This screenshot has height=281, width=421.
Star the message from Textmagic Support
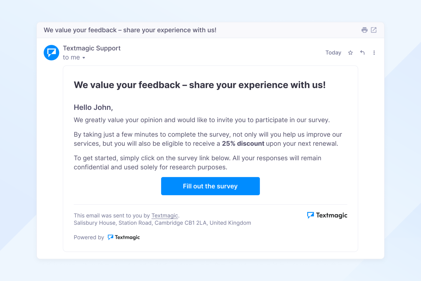tap(350, 52)
